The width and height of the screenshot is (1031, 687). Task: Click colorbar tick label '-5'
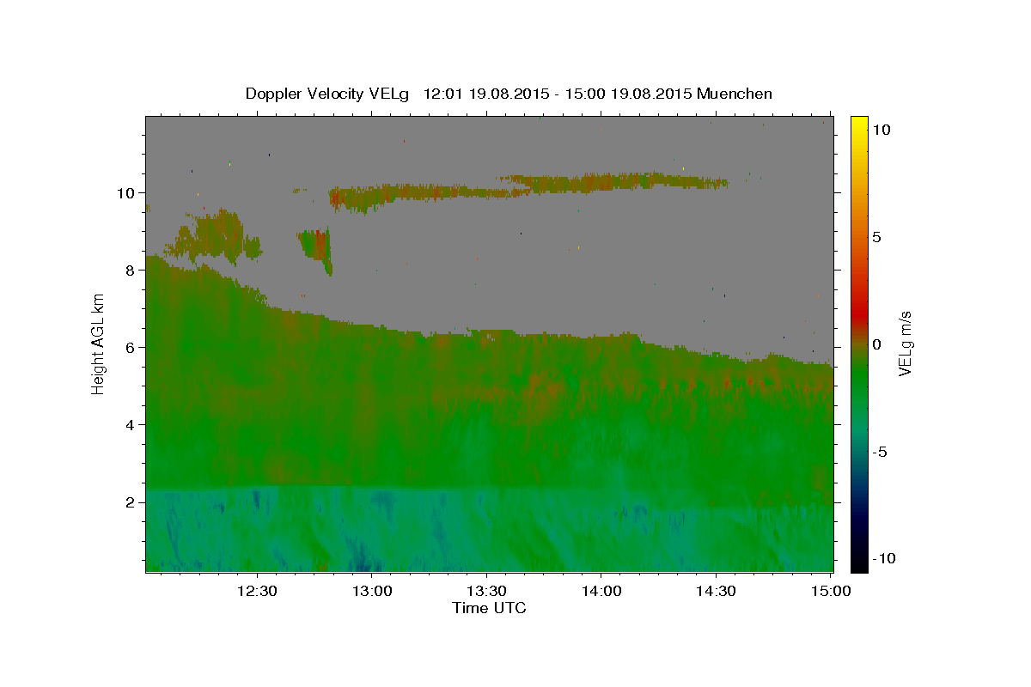click(x=881, y=452)
